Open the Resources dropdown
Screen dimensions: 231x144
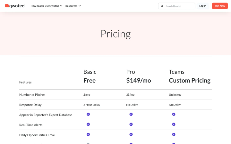(x=73, y=6)
